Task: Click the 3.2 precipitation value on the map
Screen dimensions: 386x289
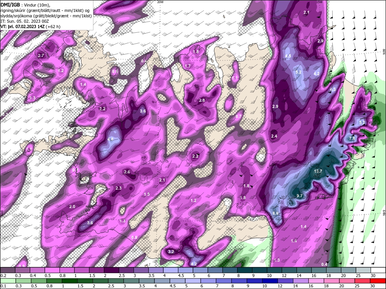Action: click(x=171, y=252)
